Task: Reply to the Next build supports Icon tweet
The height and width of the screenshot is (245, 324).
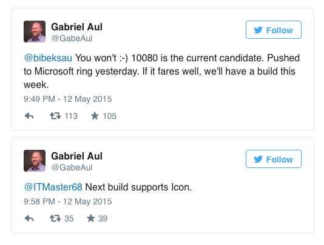Action: point(29,218)
